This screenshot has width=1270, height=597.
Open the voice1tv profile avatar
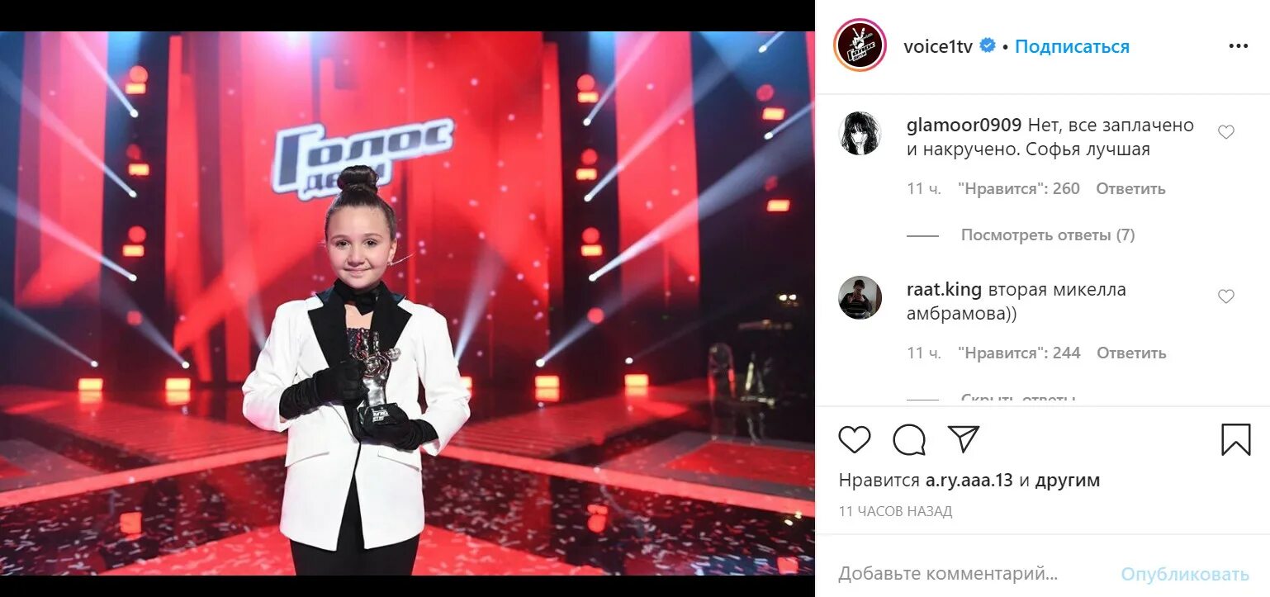tap(860, 45)
